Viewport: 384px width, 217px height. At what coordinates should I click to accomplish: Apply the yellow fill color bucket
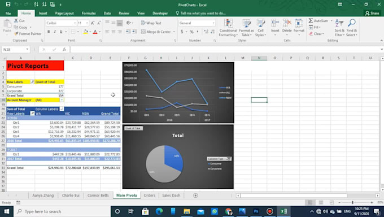(85, 32)
